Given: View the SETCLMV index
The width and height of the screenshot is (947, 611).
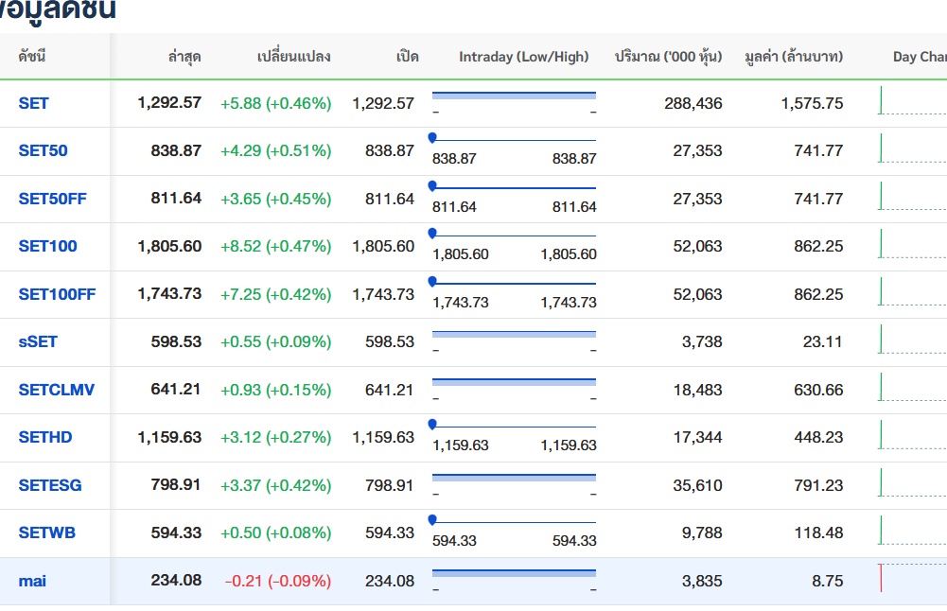Looking at the screenshot, I should (56, 390).
